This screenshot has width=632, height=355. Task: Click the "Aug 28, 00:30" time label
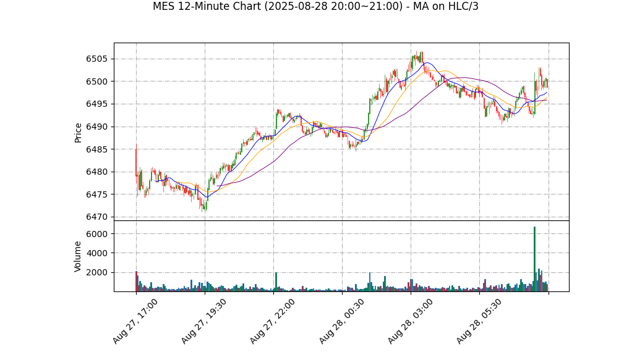tap(341, 321)
